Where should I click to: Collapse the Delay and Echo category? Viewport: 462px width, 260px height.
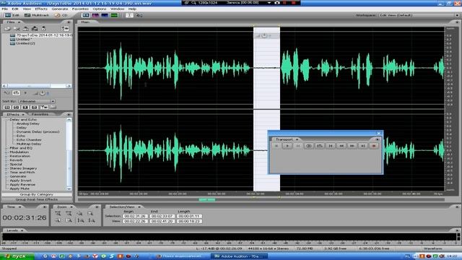[6, 120]
